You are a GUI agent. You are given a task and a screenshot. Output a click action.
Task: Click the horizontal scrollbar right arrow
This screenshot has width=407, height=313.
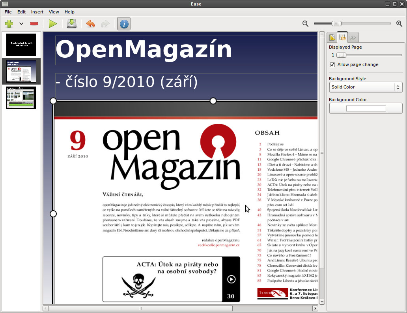tap(315, 308)
